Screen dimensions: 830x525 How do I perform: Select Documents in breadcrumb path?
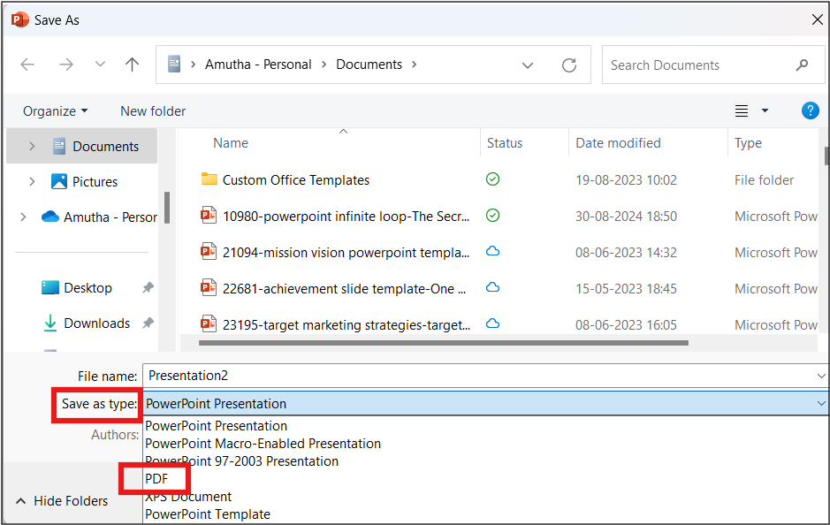pos(369,65)
